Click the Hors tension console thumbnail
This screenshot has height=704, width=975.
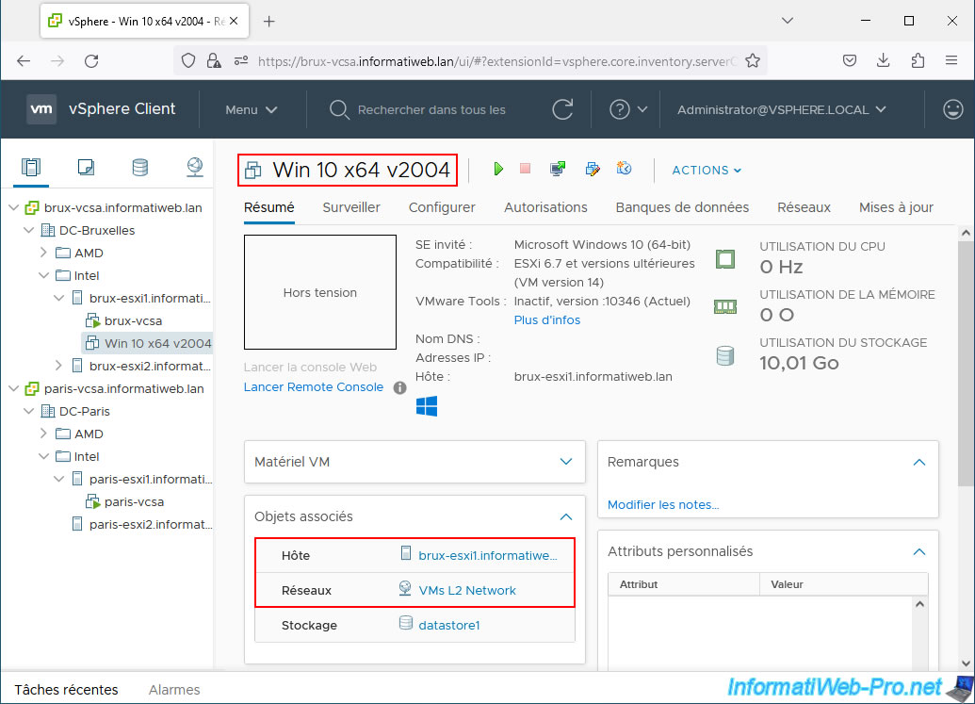[x=320, y=292]
